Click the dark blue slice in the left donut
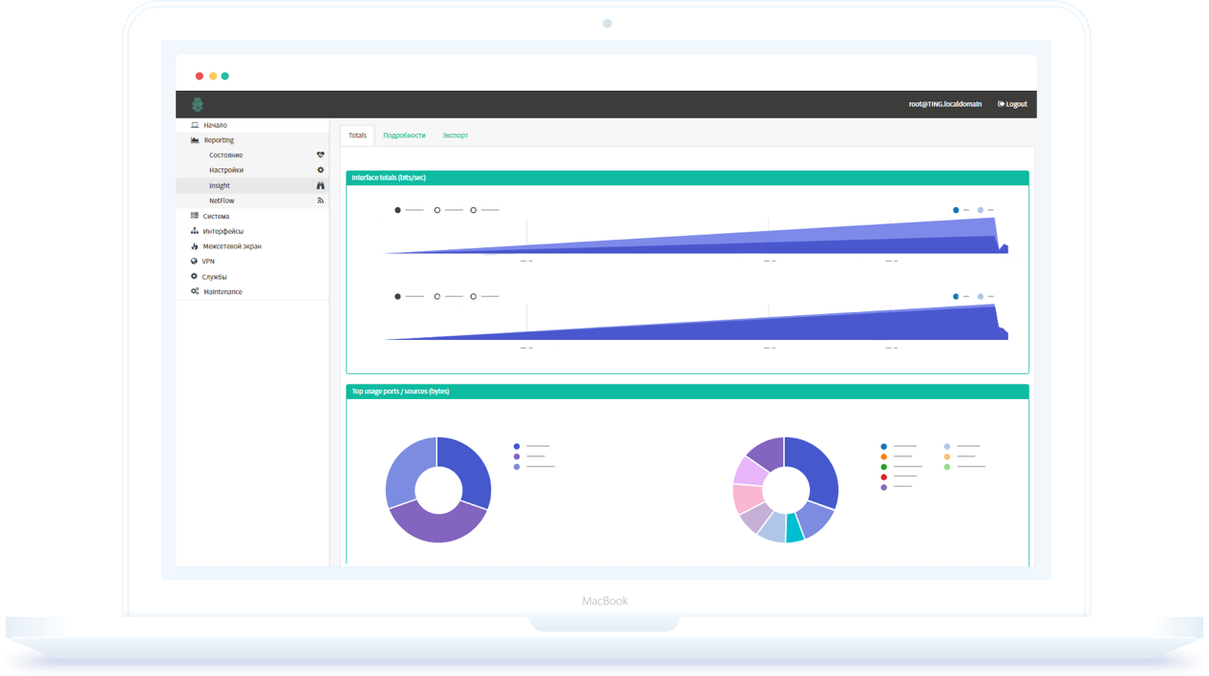This screenshot has height=676, width=1209. (470, 468)
